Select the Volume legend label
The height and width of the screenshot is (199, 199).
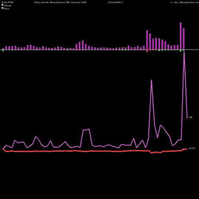[x=8, y=6]
